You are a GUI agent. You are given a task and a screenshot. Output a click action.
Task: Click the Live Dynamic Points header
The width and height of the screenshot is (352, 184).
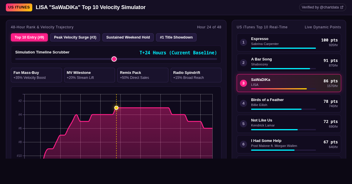pos(323,27)
